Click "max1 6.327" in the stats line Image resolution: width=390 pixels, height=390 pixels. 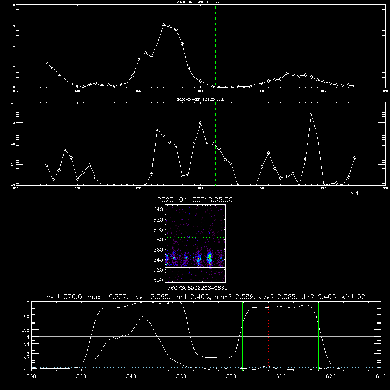107,297
